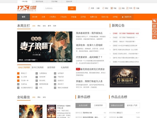This screenshot has width=157, height=118.
Task: Switch to 新书订阅周榜 tab
Action: pyautogui.click(x=38, y=67)
